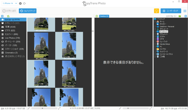This screenshot has height=110, width=188.
Task: Refresh the device photo library
Action: pos(24,4)
